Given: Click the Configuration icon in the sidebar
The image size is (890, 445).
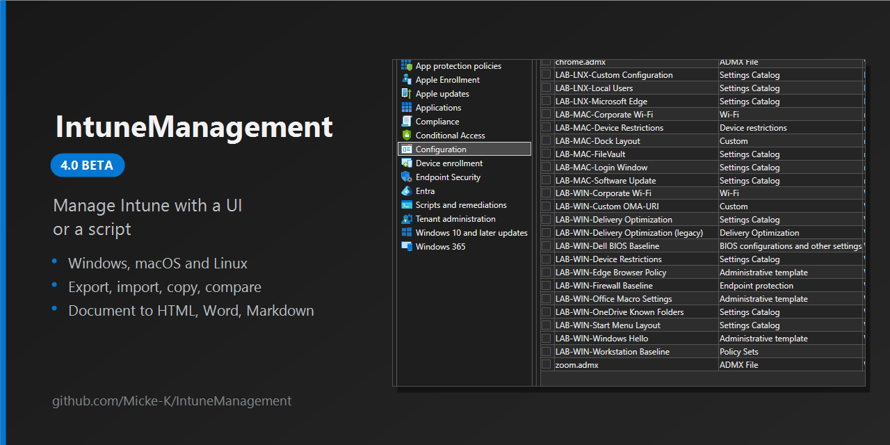Looking at the screenshot, I should (x=407, y=149).
